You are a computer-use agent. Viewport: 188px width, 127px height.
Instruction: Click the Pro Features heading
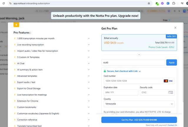[x=22, y=33]
